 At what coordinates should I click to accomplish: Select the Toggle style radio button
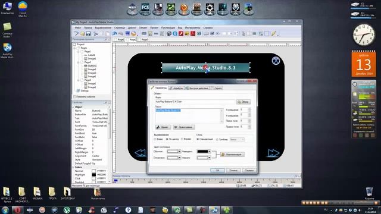(x=217, y=140)
